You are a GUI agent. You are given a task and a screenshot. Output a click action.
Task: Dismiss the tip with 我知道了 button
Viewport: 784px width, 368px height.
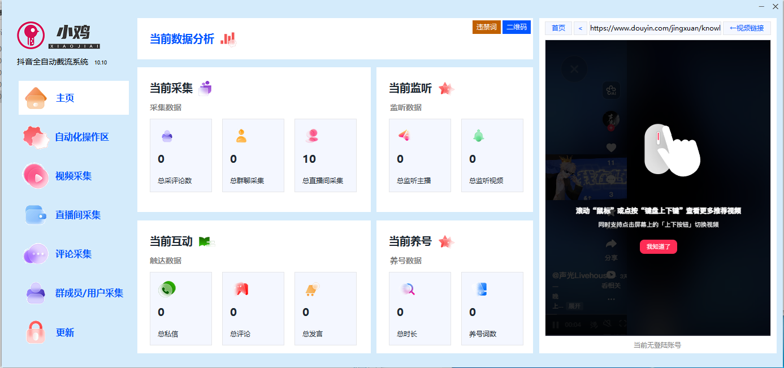pyautogui.click(x=658, y=247)
